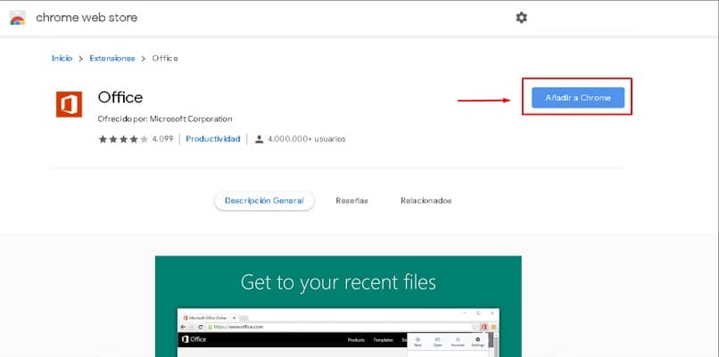Click the New icon in the preview popup
This screenshot has width=719, height=357.
417,342
